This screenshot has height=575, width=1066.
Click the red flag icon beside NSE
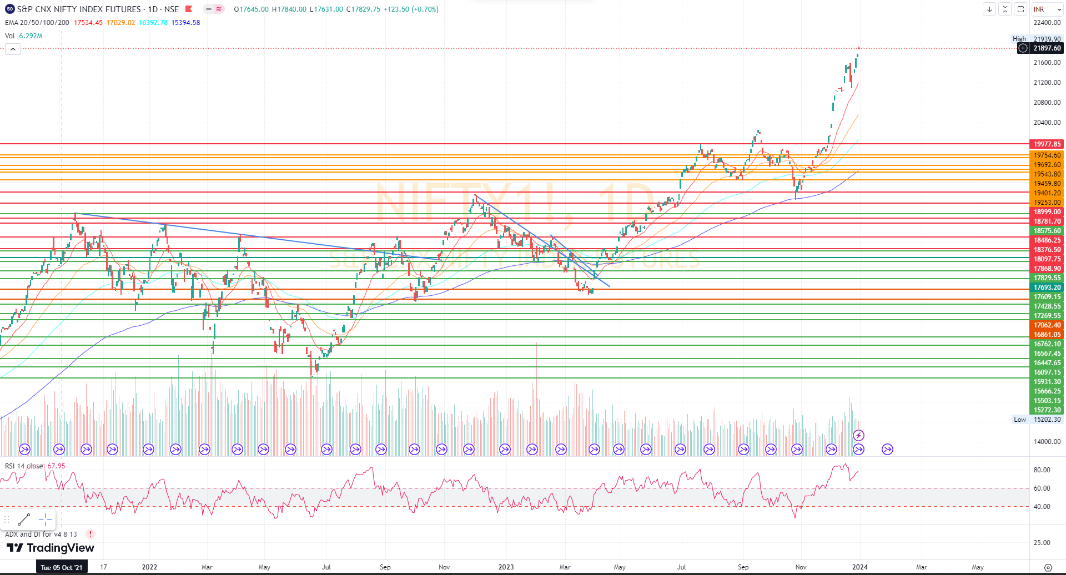[x=189, y=9]
